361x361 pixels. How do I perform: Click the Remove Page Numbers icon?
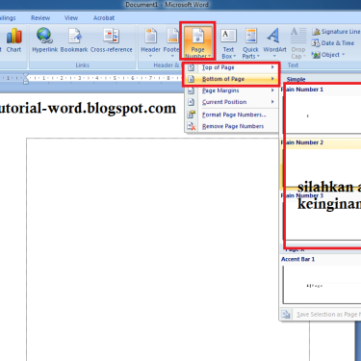(192, 126)
